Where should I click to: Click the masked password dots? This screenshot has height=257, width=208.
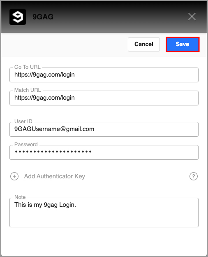[53, 152]
